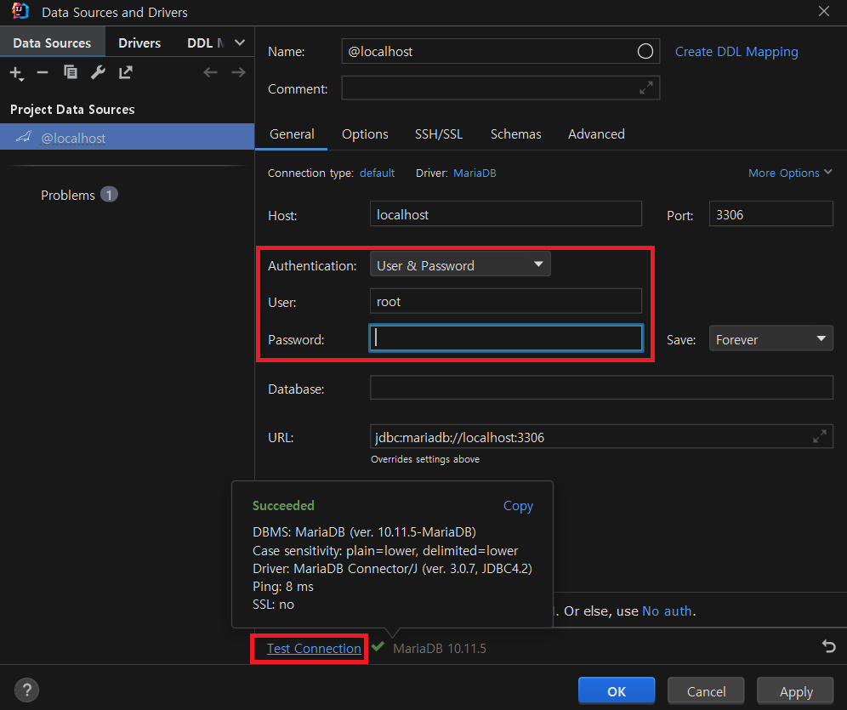Click the Database input field
Image resolution: width=847 pixels, height=710 pixels.
pos(601,388)
